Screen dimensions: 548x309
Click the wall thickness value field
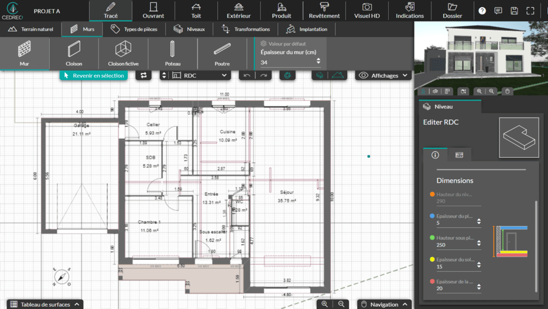287,62
